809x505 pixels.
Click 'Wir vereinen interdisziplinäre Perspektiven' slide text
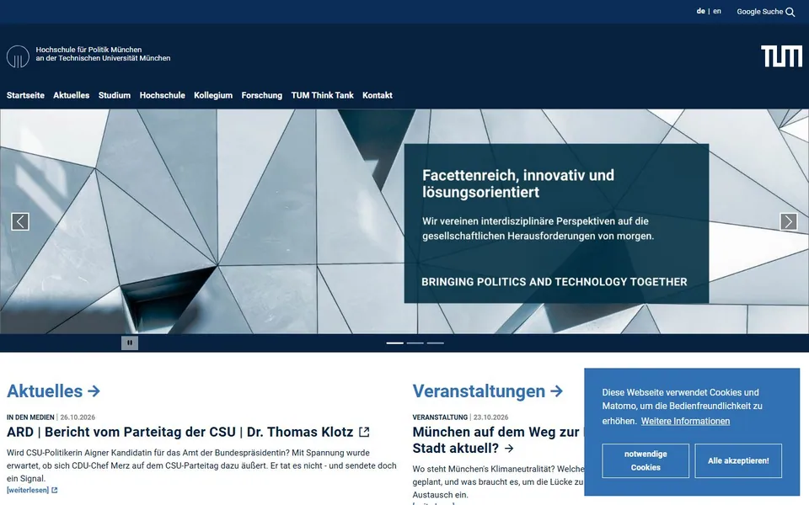click(x=538, y=228)
